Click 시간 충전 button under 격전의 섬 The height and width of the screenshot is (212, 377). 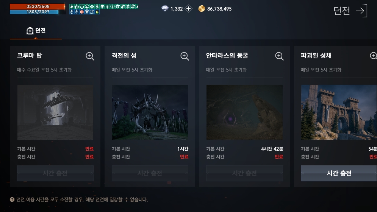coord(150,173)
